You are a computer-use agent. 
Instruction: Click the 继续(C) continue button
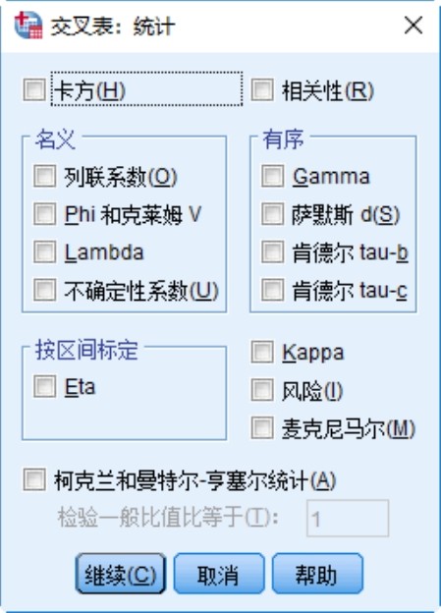[x=121, y=574]
